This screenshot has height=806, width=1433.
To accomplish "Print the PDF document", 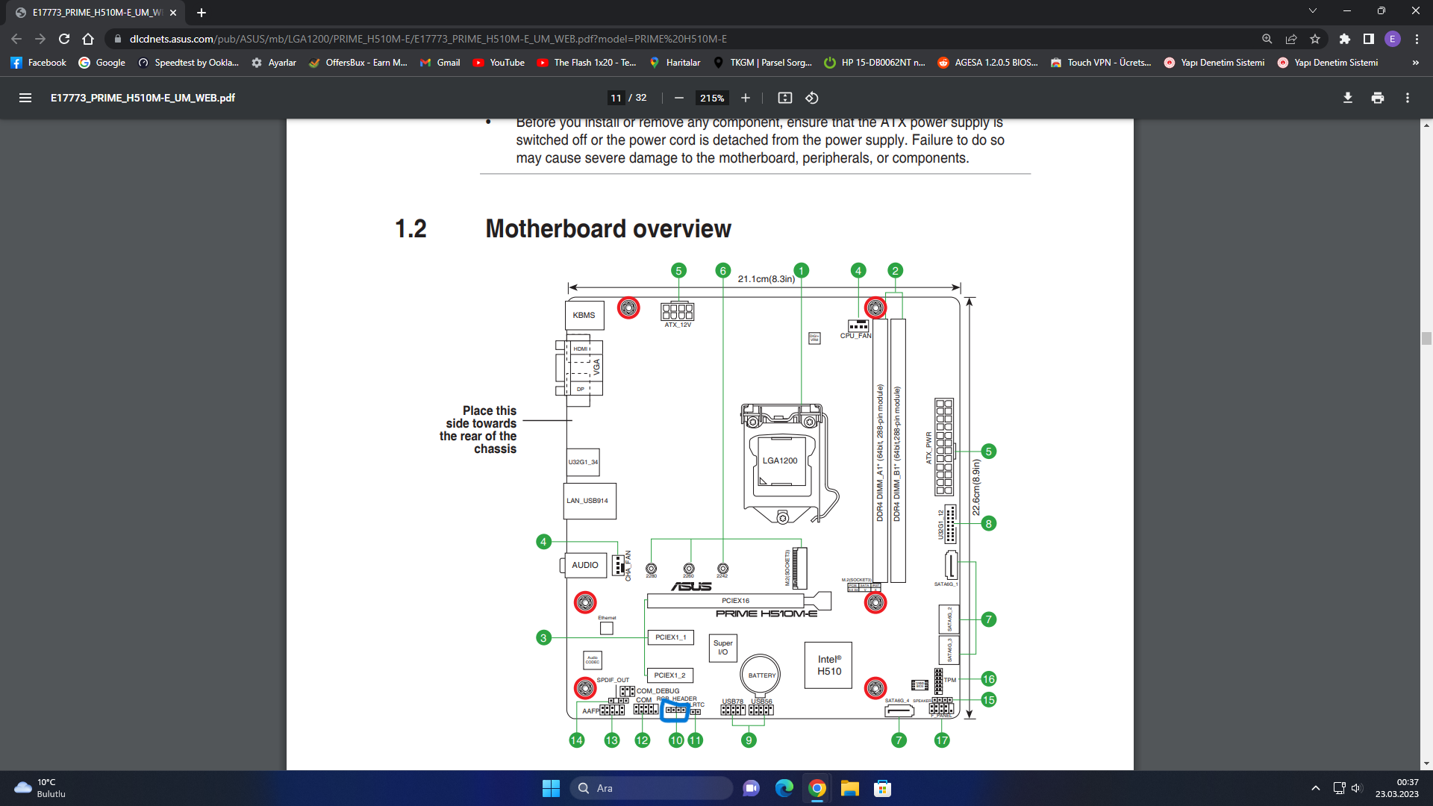I will tap(1377, 98).
